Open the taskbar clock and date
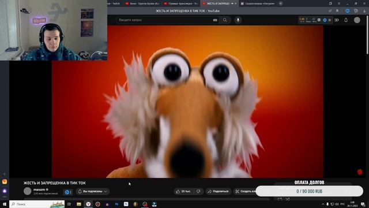This screenshot has height=208, width=369. click(352, 204)
